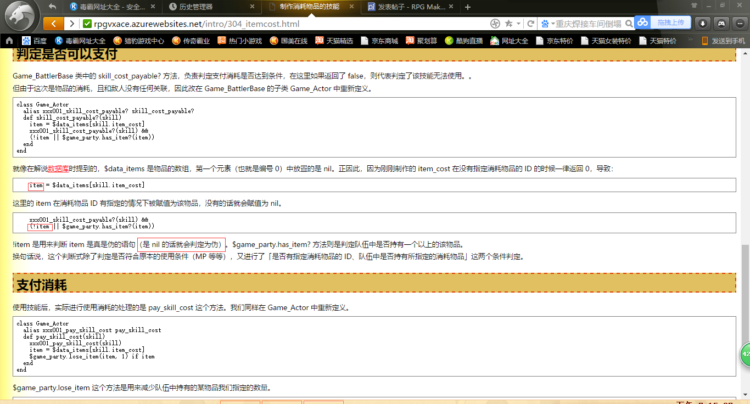Click the undo closed tab arrow icon
750x404 pixels.
tap(53, 7)
